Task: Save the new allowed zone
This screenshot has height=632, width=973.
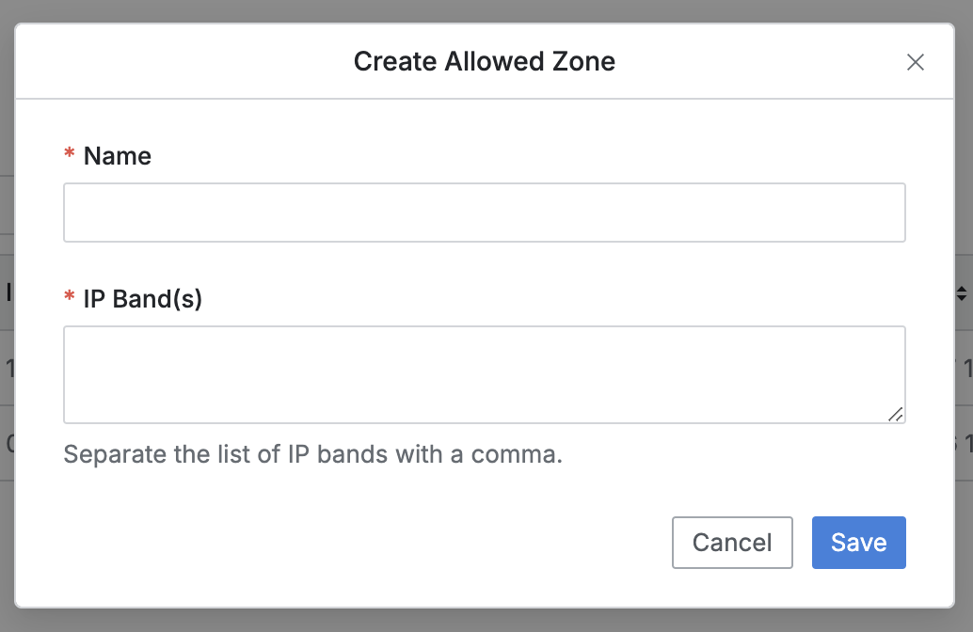Action: click(858, 543)
